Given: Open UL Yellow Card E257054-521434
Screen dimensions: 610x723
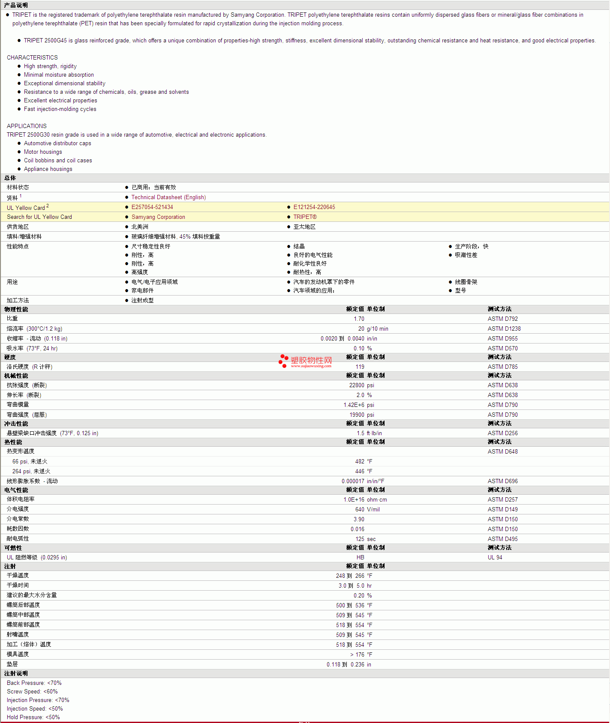Looking at the screenshot, I should tap(152, 207).
